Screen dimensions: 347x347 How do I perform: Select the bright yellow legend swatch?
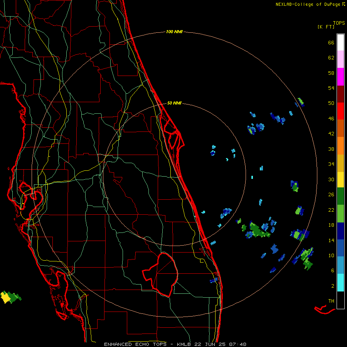point(340,180)
